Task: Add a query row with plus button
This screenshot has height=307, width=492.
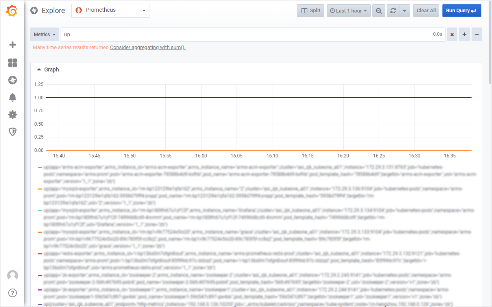Action: (464, 35)
